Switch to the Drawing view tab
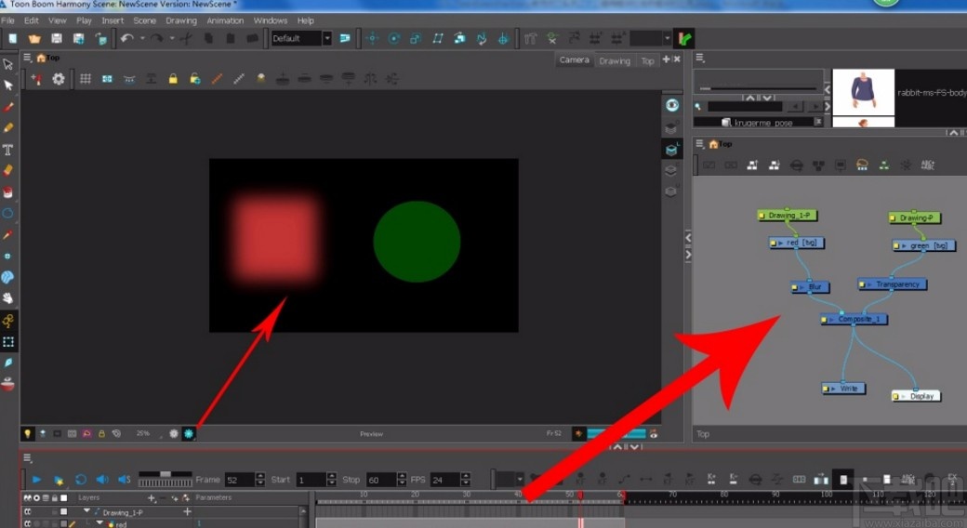 615,60
